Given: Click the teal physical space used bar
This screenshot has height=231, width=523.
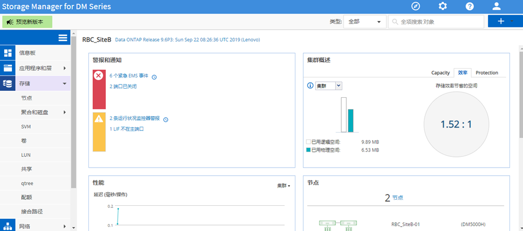Looking at the screenshot, I should coord(350,120).
